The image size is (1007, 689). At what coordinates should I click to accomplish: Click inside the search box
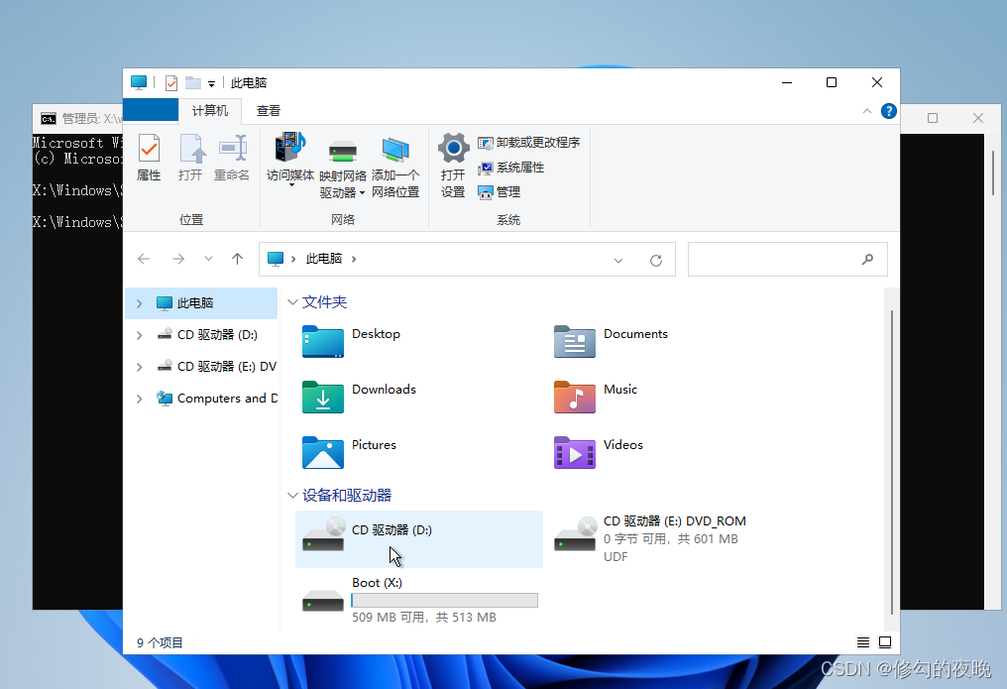tap(788, 259)
